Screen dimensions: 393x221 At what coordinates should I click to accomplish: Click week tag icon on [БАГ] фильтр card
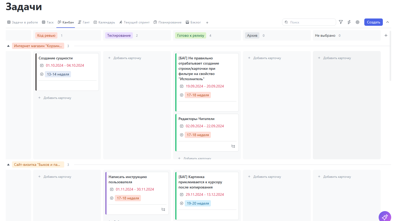[181, 95]
